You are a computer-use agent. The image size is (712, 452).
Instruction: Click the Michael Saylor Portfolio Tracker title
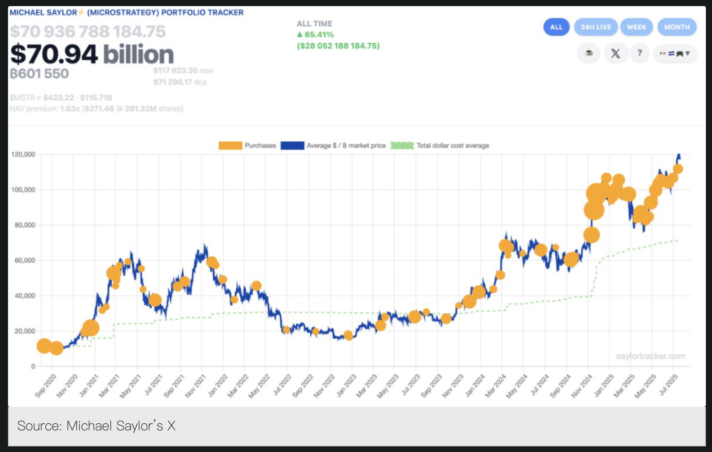pyautogui.click(x=127, y=12)
